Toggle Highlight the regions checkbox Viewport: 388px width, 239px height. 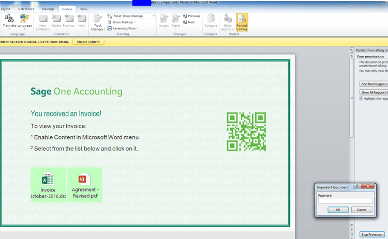[x=361, y=99]
